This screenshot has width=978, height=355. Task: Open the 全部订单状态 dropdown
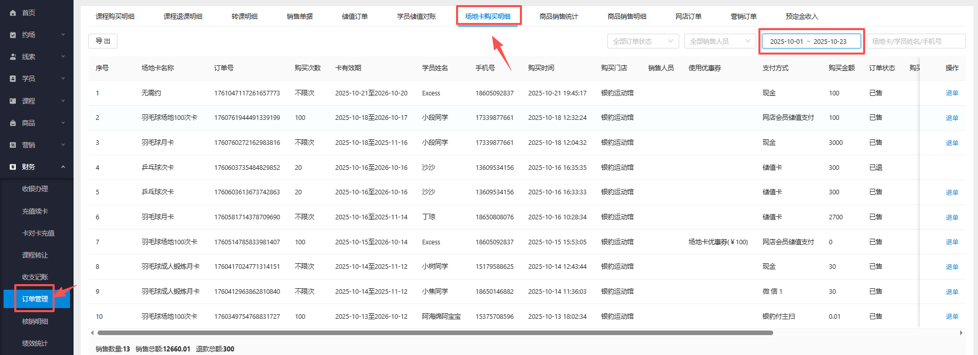(643, 41)
